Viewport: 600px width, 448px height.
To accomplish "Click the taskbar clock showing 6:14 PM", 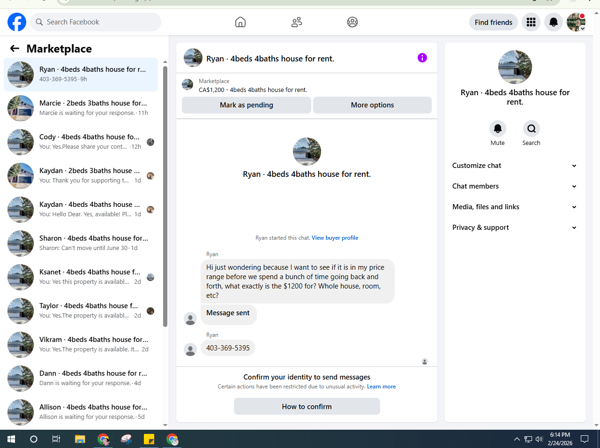I will pos(560,439).
